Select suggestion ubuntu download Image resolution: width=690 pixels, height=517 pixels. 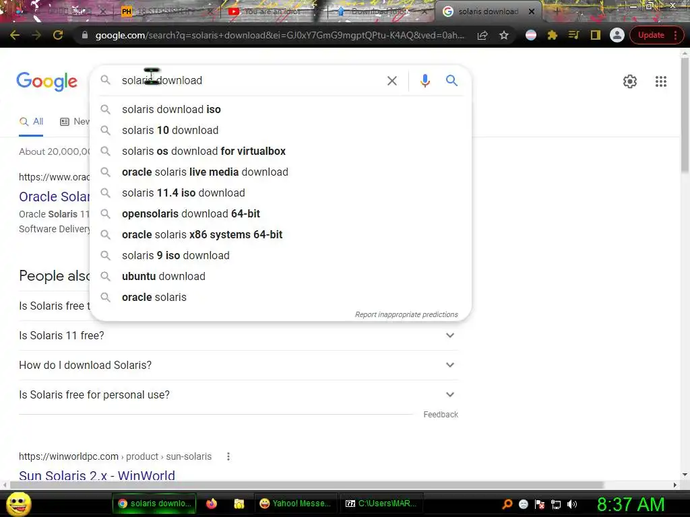(x=281, y=277)
